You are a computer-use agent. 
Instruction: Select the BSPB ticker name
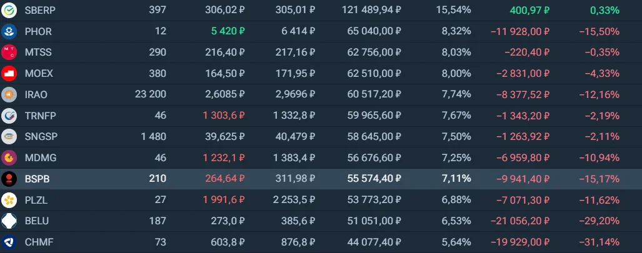(38, 179)
